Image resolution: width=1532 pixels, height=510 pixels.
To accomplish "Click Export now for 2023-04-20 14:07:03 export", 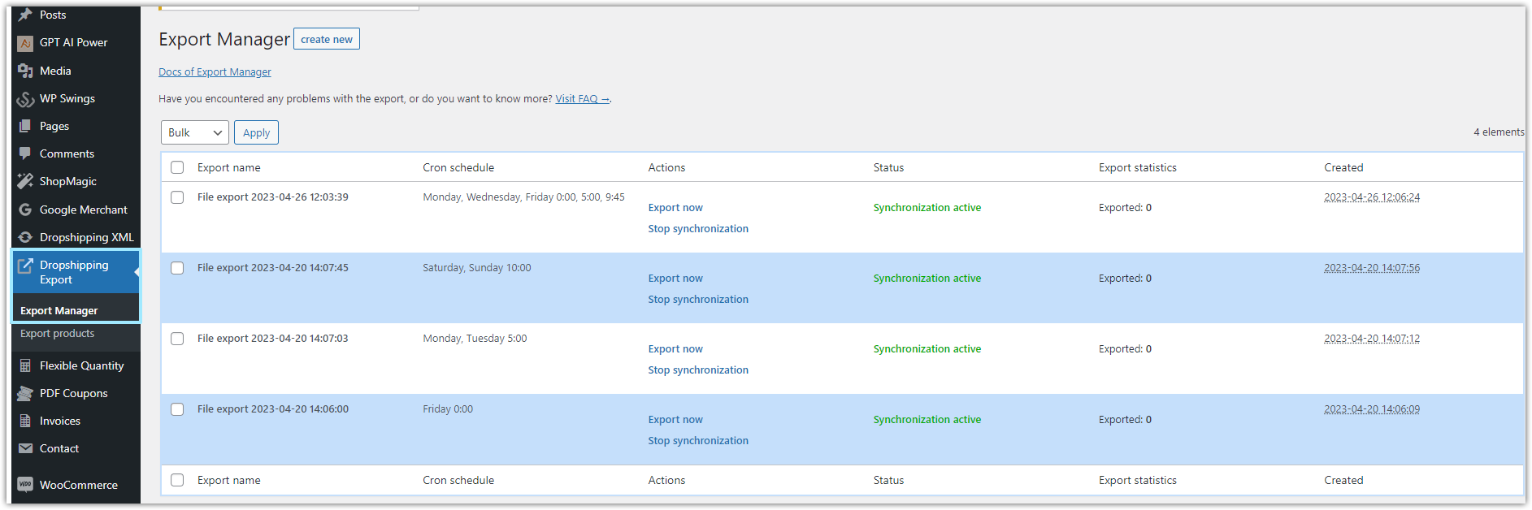I will (675, 349).
